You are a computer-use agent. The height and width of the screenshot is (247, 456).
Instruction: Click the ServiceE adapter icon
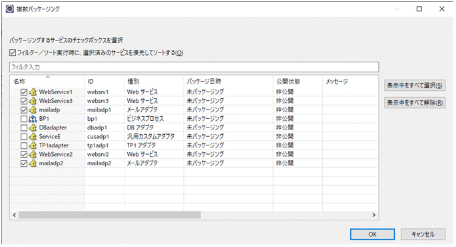click(x=33, y=137)
